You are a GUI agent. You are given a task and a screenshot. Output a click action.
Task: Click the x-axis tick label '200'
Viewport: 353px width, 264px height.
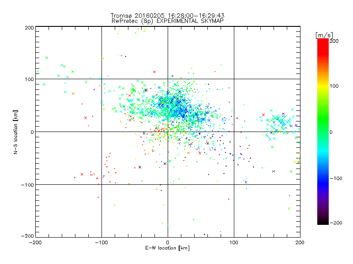coord(300,243)
